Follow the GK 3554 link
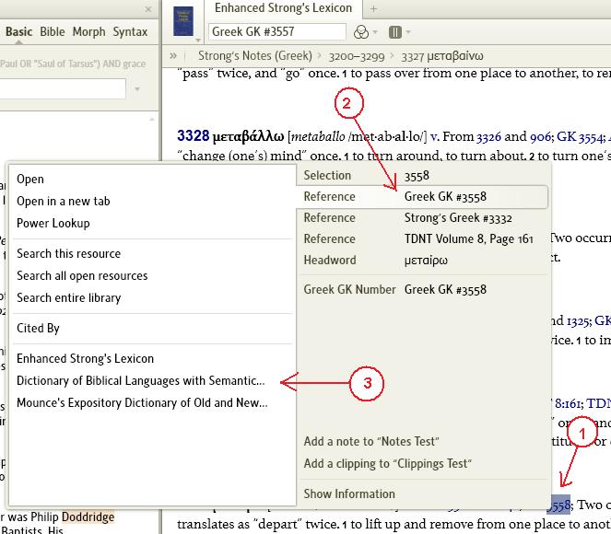The width and height of the screenshot is (611, 534). (x=581, y=137)
